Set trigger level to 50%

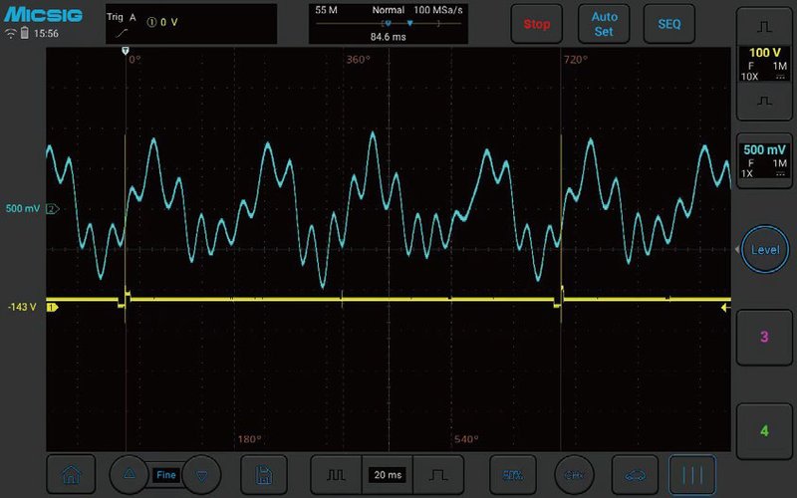tap(513, 475)
